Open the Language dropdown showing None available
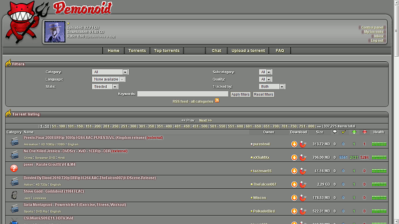 (x=109, y=79)
